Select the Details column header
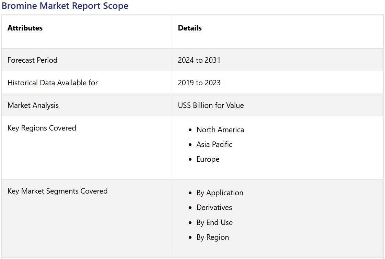385x259 pixels. coord(190,28)
